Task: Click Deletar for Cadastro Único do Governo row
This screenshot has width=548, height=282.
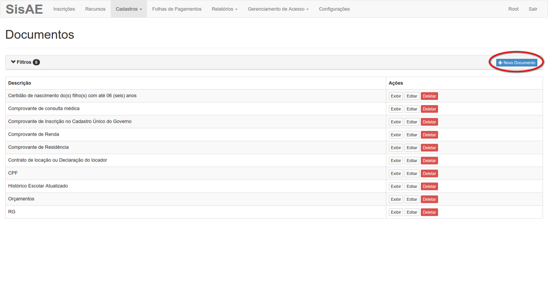Action: [x=429, y=122]
